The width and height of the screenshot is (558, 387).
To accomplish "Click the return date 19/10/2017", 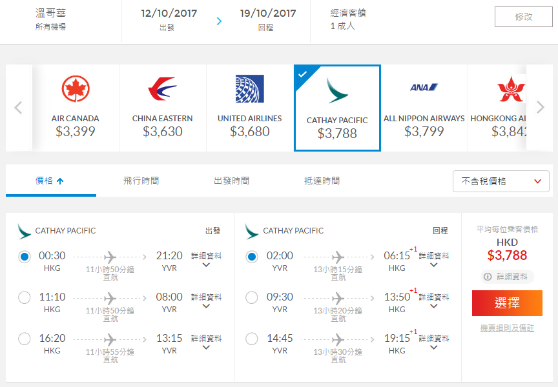I will (x=268, y=14).
